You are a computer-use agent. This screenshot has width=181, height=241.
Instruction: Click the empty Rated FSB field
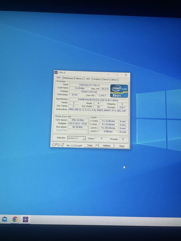tap(78, 130)
